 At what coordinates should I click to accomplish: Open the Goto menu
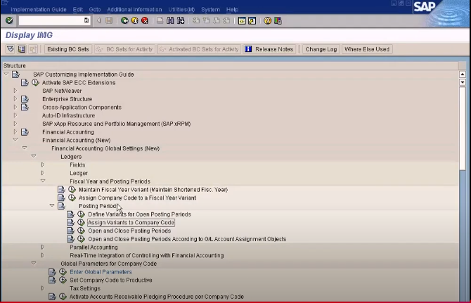(95, 10)
